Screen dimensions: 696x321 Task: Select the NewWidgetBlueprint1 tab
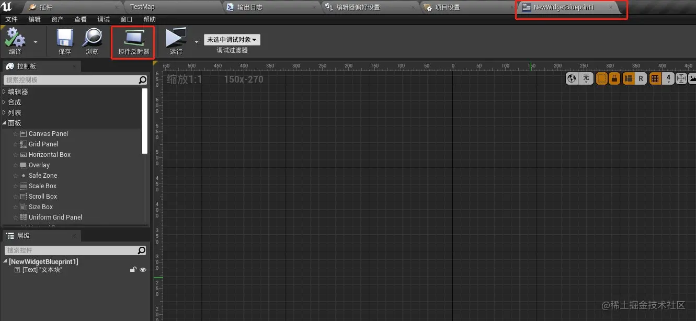567,7
